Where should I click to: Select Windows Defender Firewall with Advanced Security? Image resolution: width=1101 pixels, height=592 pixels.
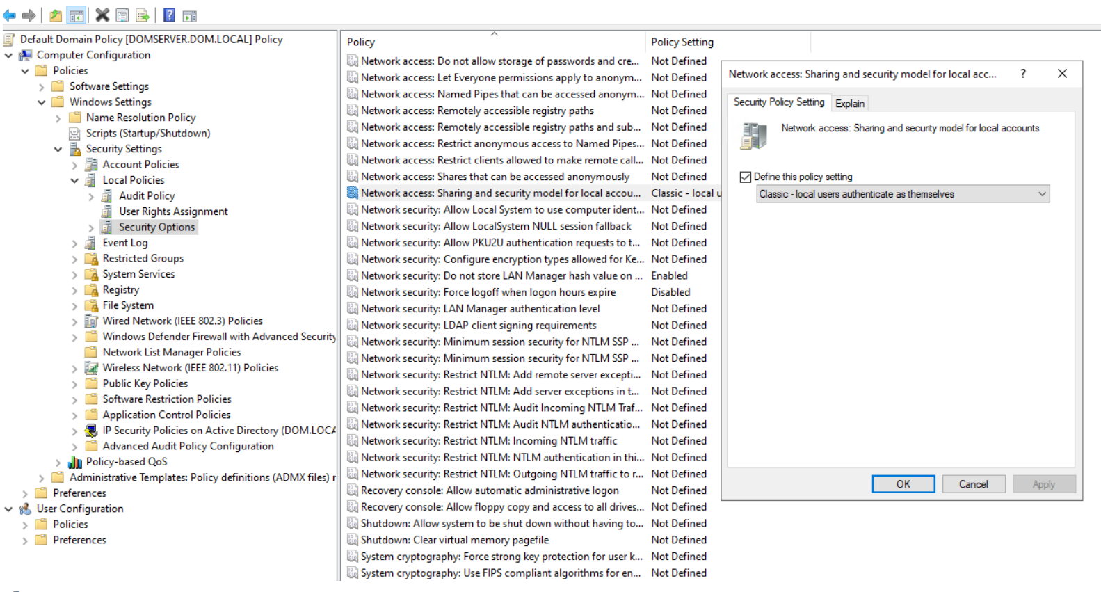[x=218, y=337]
